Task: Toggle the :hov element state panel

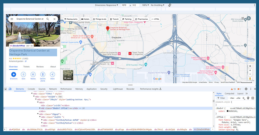Action: (x=232, y=98)
